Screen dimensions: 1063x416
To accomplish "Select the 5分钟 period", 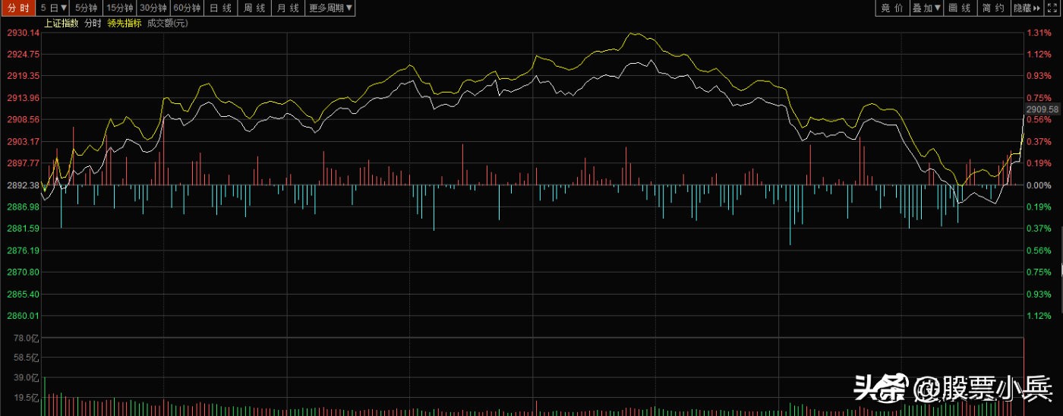I will [x=87, y=8].
